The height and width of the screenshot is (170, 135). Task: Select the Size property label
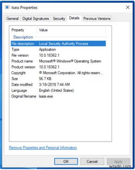coord(14,79)
